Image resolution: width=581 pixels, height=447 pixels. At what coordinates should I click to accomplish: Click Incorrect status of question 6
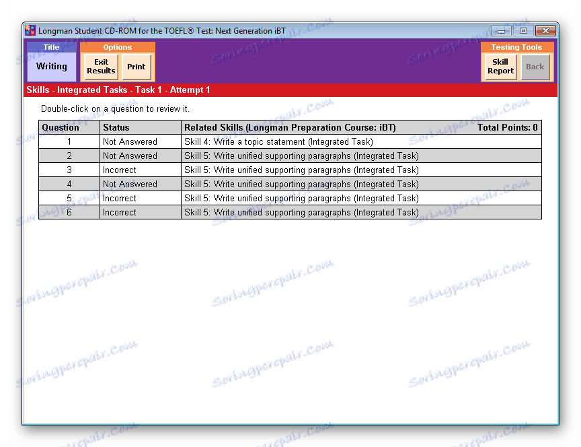pos(119,212)
